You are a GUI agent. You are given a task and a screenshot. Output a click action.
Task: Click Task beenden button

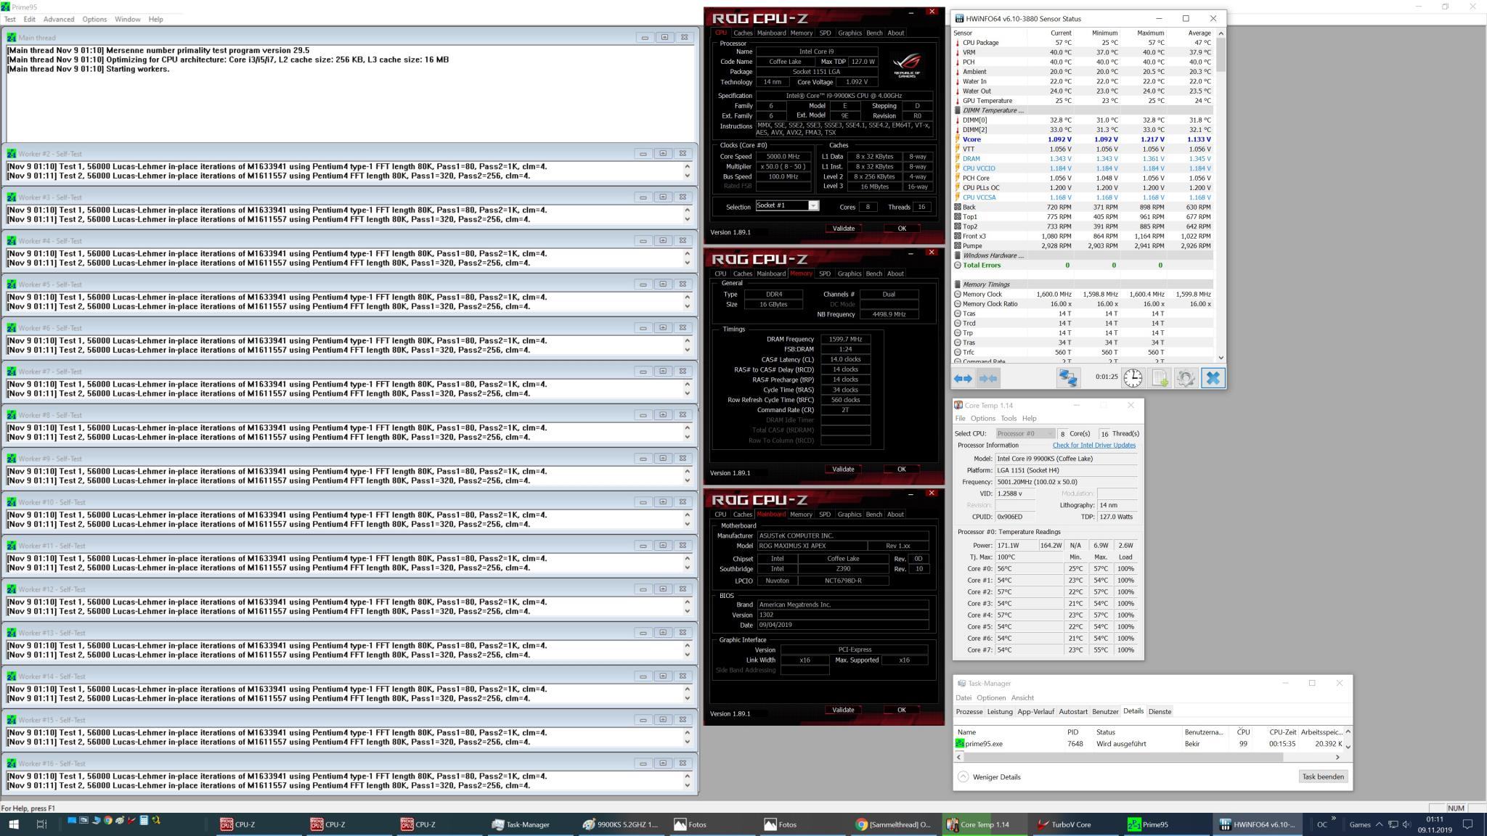[x=1324, y=776]
